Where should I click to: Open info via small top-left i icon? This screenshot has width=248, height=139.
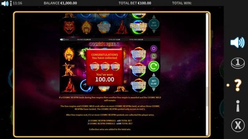pos(11,3)
